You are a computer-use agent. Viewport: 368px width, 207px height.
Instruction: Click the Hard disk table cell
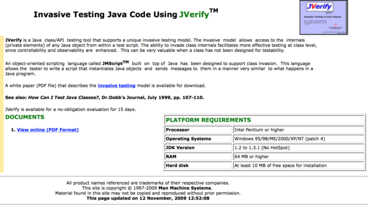(198, 166)
